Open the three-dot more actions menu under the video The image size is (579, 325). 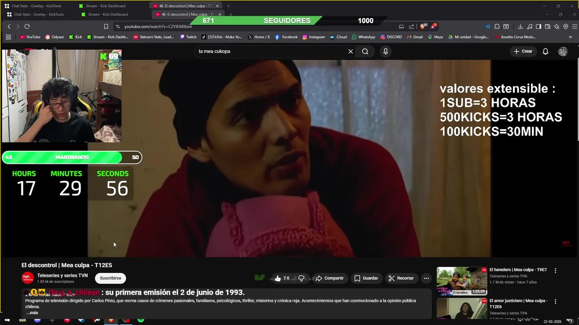[x=426, y=278]
